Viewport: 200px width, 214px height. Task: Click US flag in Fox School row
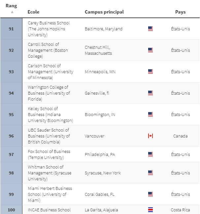150,154
